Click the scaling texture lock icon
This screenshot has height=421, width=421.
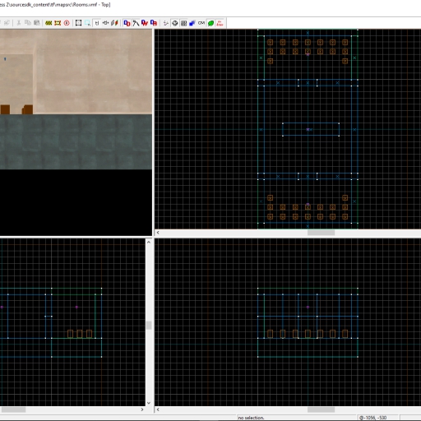coord(105,23)
